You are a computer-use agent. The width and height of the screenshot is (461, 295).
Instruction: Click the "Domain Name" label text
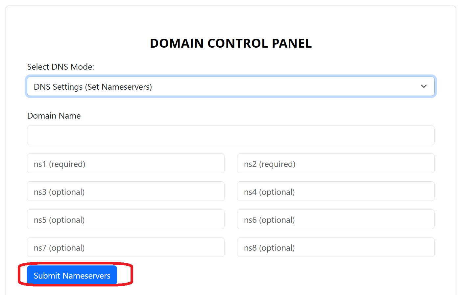tap(54, 116)
